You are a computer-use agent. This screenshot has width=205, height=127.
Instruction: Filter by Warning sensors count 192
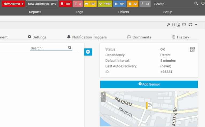[90, 4]
